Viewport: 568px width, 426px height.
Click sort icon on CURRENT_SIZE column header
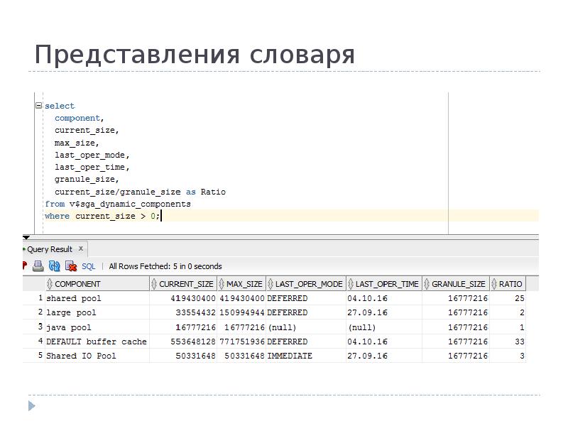(154, 284)
